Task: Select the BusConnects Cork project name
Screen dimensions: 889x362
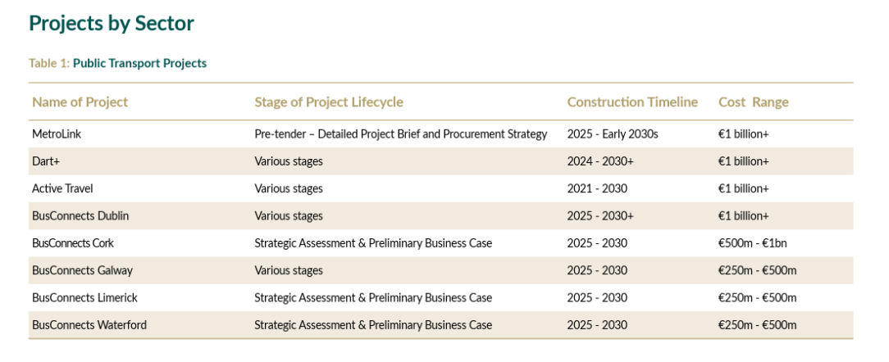Action: 73,243
